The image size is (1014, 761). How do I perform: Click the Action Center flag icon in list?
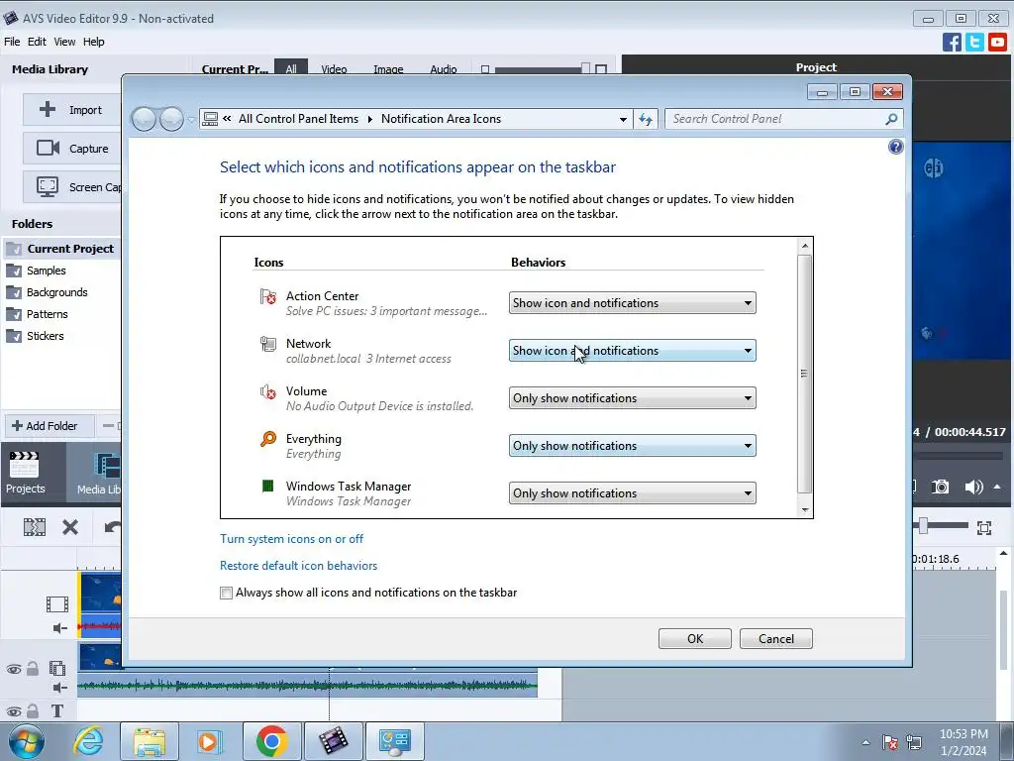(267, 297)
